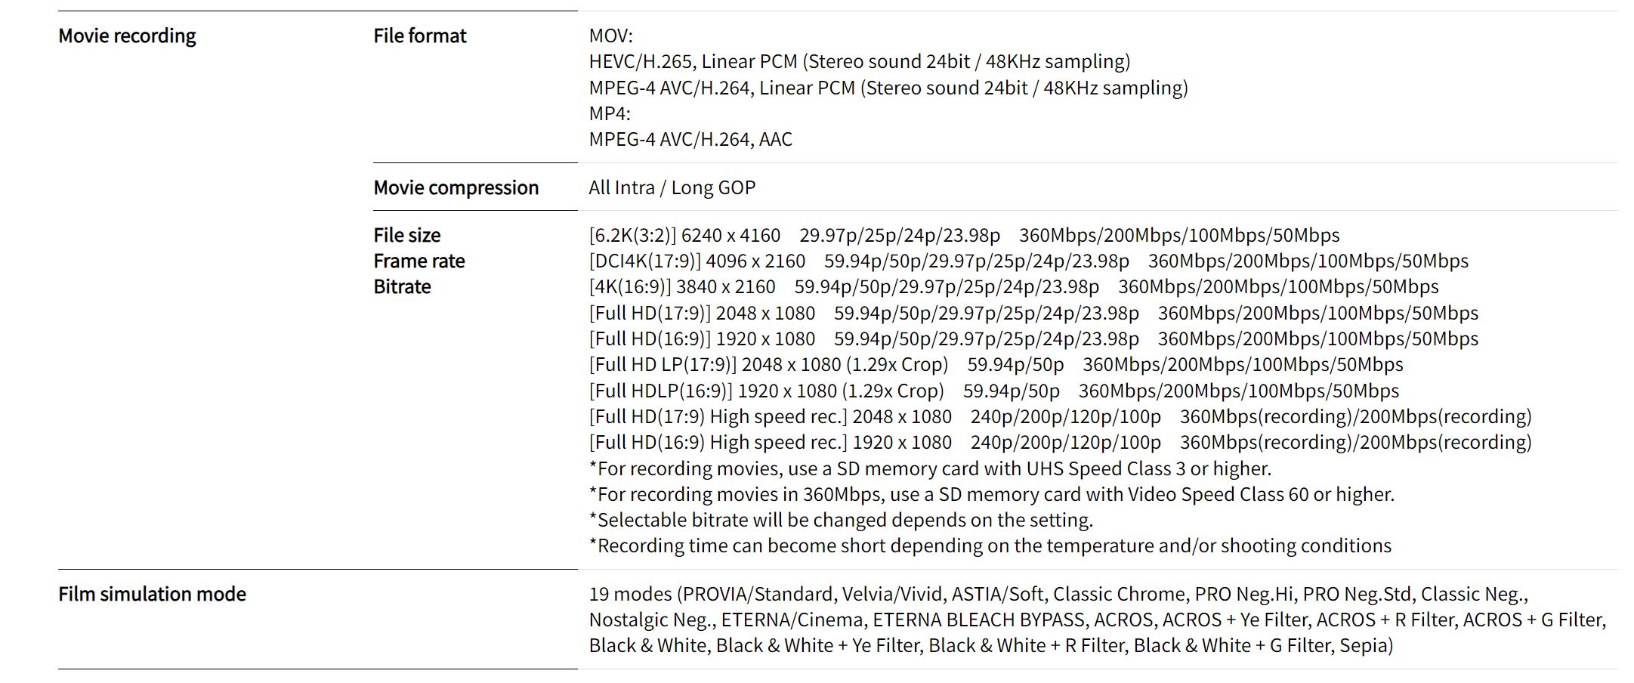
Task: Click the DCI4K(17:9) 4096 x 2160 line
Action: (x=1029, y=261)
